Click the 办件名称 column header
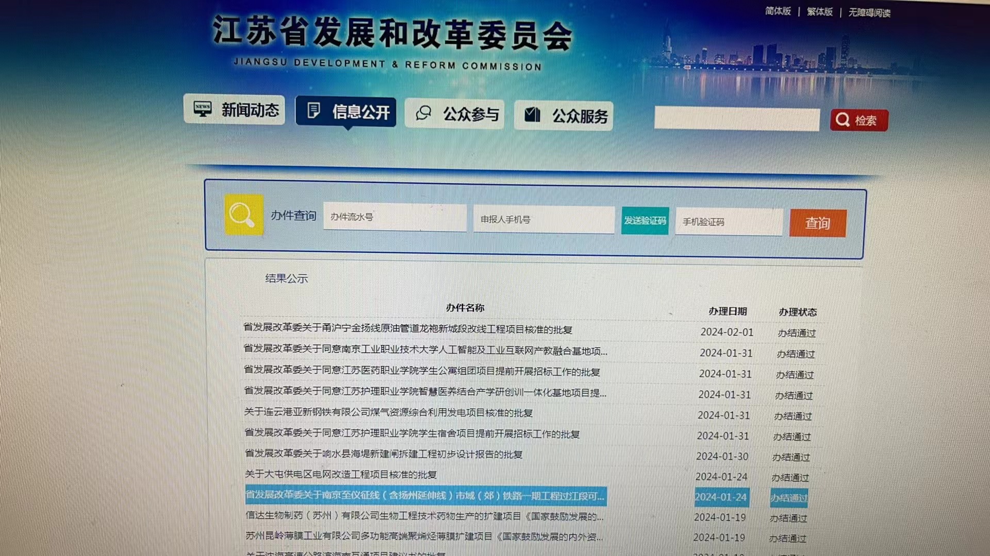 465,307
